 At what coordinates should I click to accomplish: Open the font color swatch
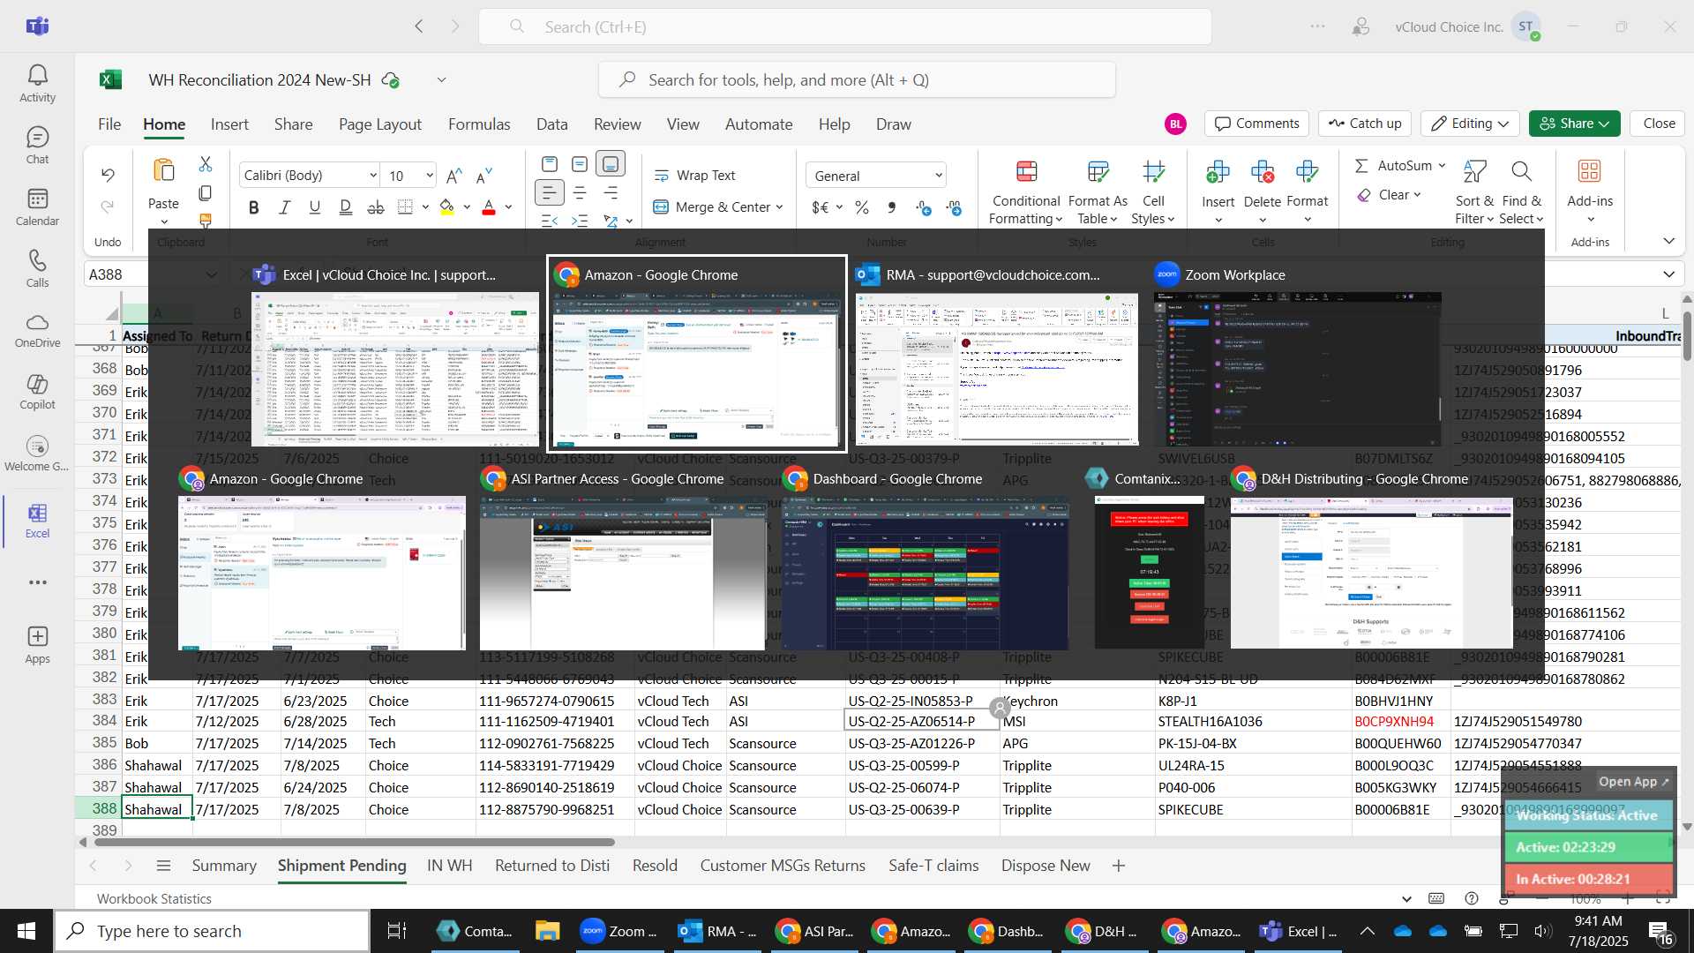pyautogui.click(x=489, y=207)
